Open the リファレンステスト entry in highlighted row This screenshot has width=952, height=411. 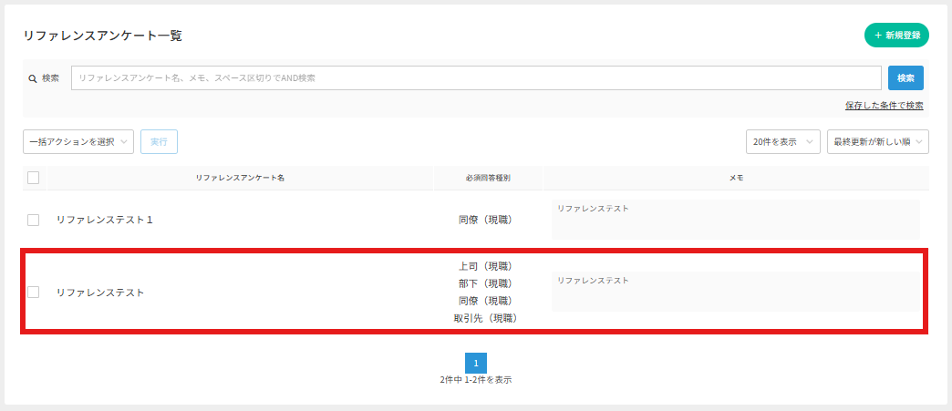coord(100,293)
